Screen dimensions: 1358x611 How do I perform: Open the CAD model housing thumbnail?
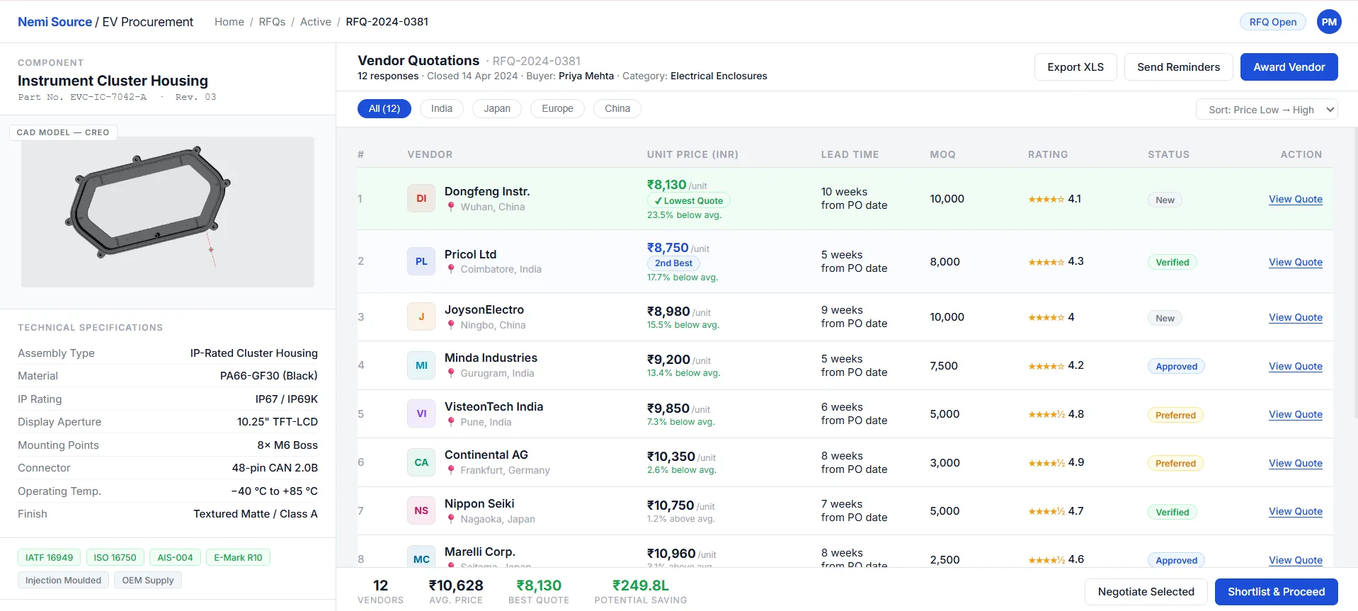168,212
